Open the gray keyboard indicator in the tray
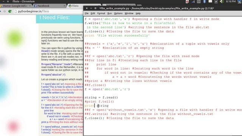The image size is (242, 136). coord(199,2)
